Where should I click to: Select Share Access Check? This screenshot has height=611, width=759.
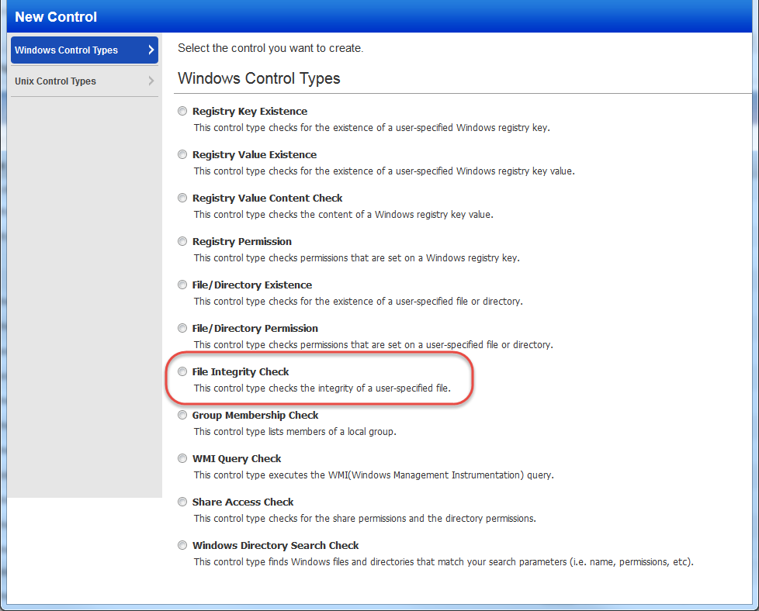pos(182,502)
